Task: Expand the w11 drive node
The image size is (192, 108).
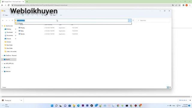Action: (x=2, y=67)
